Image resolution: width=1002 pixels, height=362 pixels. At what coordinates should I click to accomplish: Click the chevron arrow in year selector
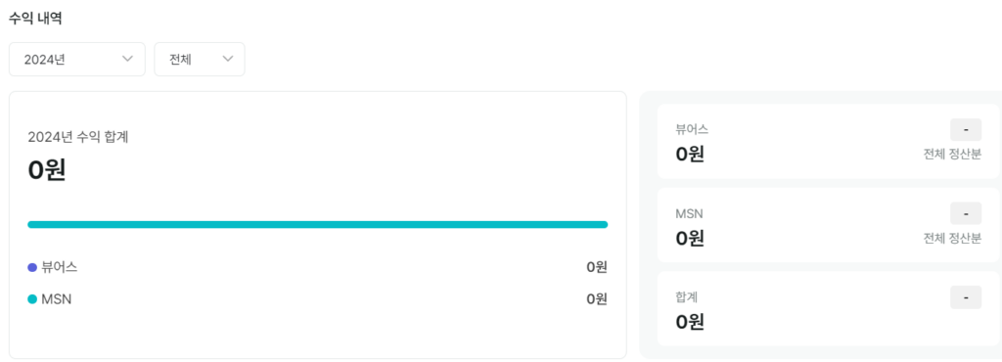(127, 59)
